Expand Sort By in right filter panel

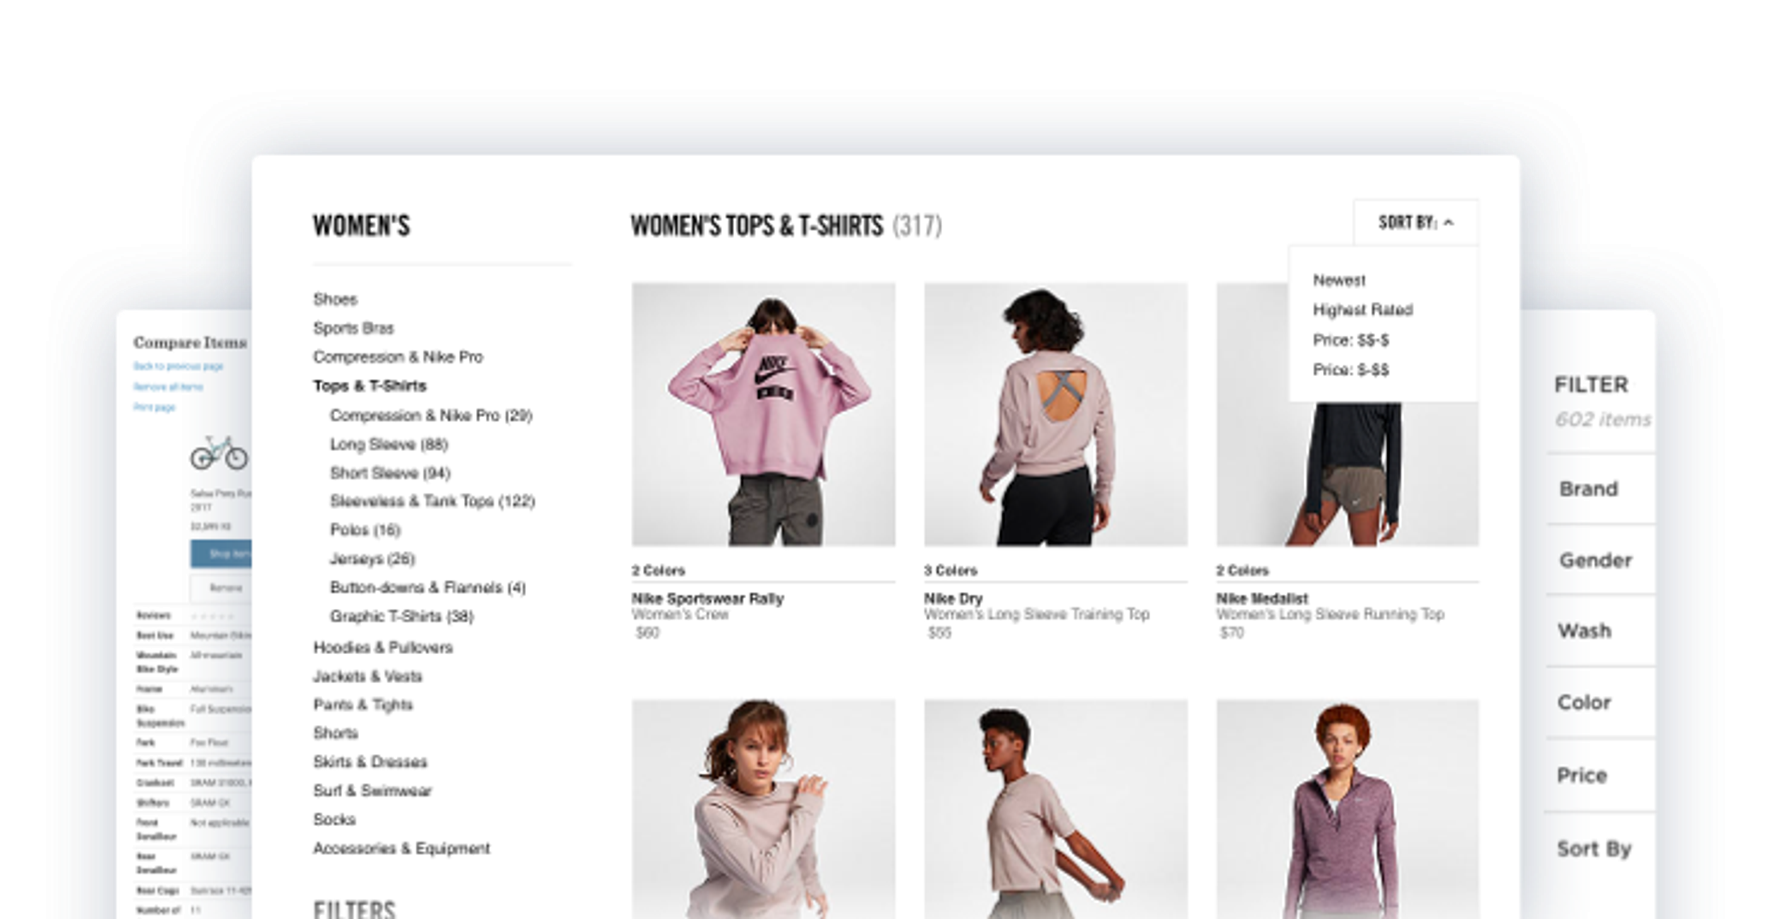(1600, 848)
